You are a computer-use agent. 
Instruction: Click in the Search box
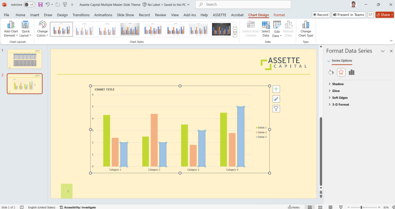(x=243, y=5)
